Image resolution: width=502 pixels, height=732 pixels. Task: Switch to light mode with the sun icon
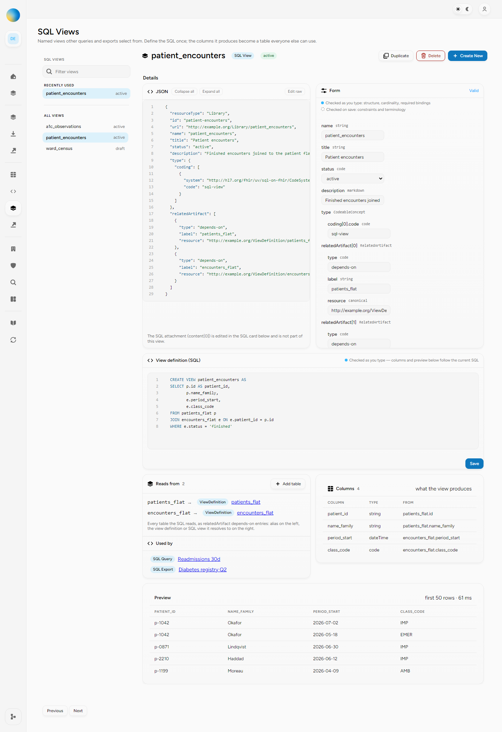coord(458,9)
